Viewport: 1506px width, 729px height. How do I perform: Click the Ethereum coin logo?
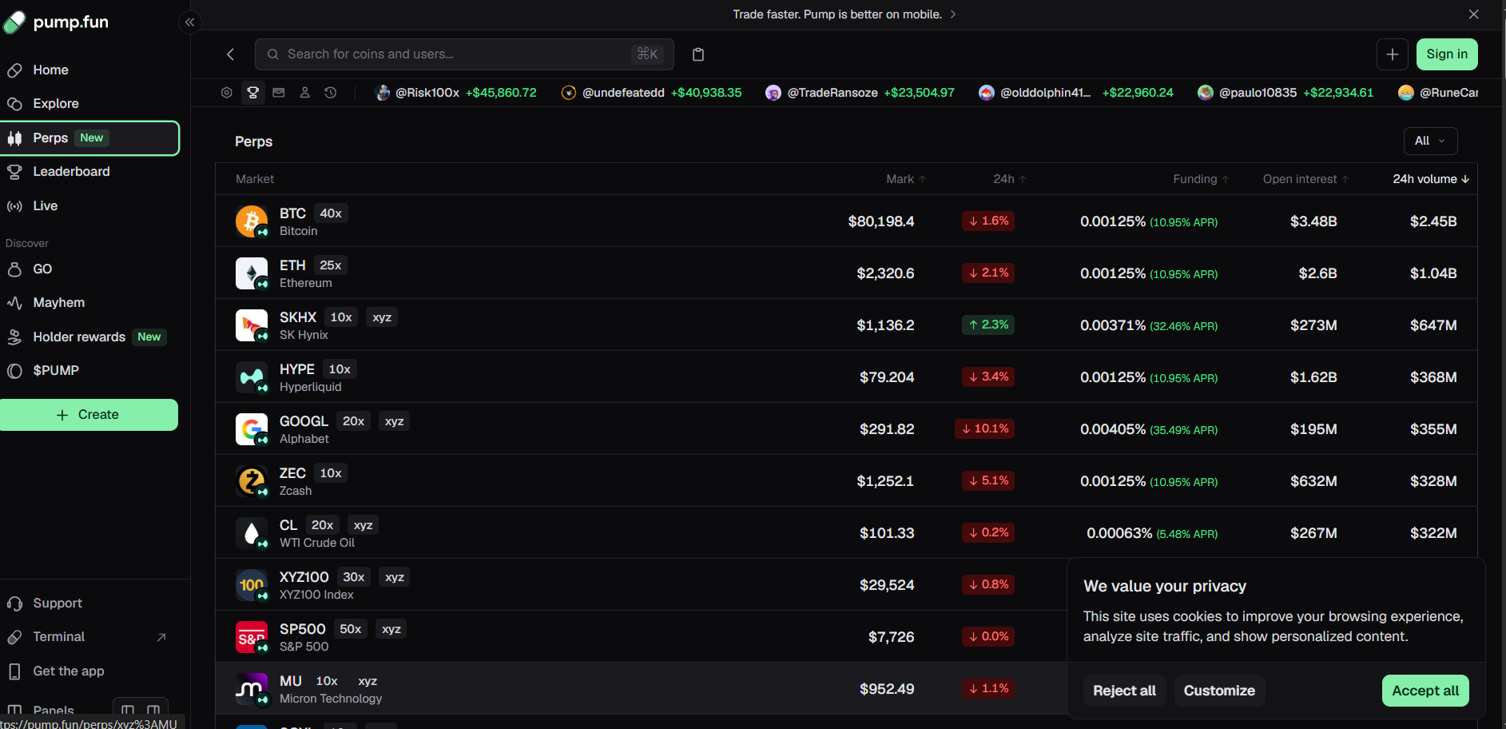(x=252, y=273)
